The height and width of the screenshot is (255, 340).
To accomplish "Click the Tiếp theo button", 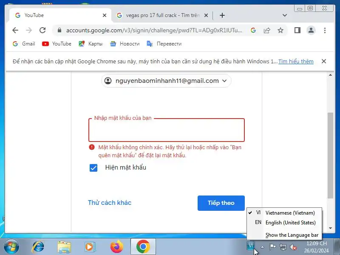I will [221, 203].
